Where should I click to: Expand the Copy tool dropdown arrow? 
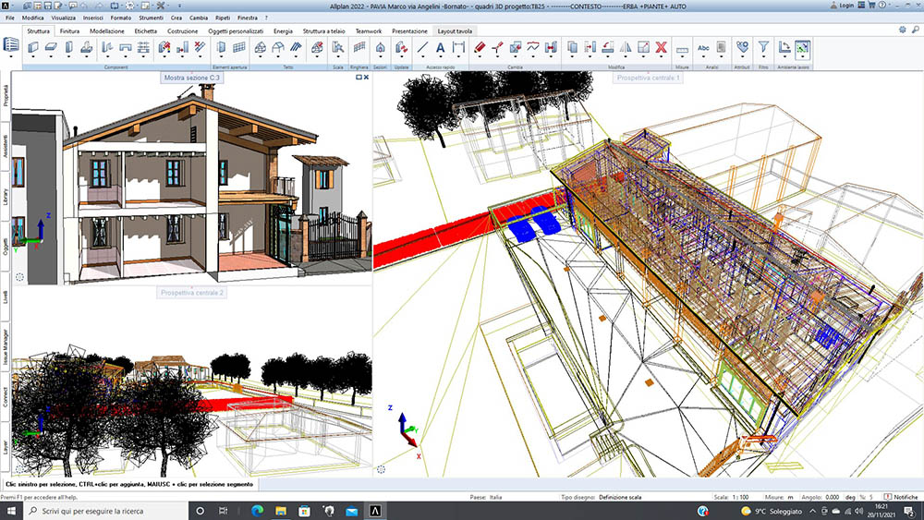[x=572, y=57]
